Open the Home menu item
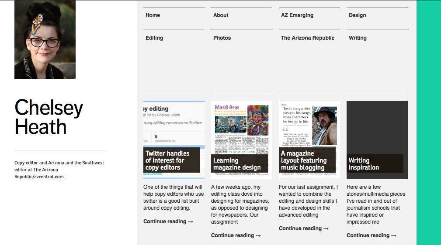This screenshot has width=441, height=245. tap(153, 15)
